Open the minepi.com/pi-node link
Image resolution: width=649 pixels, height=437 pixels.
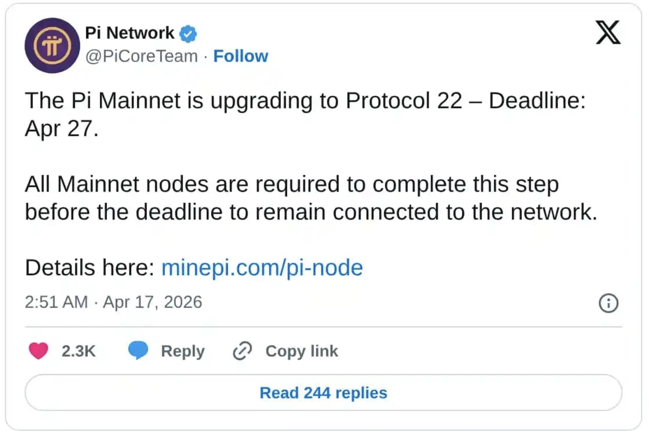pyautogui.click(x=262, y=268)
